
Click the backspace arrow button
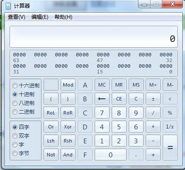(102, 99)
